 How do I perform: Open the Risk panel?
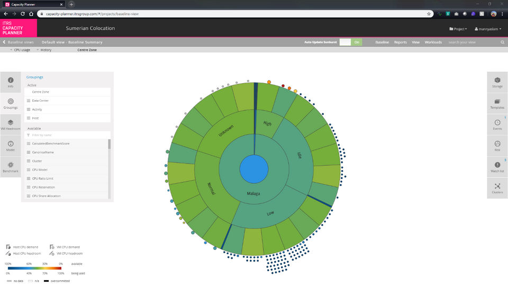point(497,146)
